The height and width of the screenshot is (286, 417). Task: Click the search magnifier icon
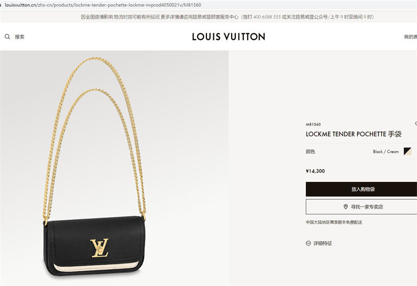tap(7, 37)
